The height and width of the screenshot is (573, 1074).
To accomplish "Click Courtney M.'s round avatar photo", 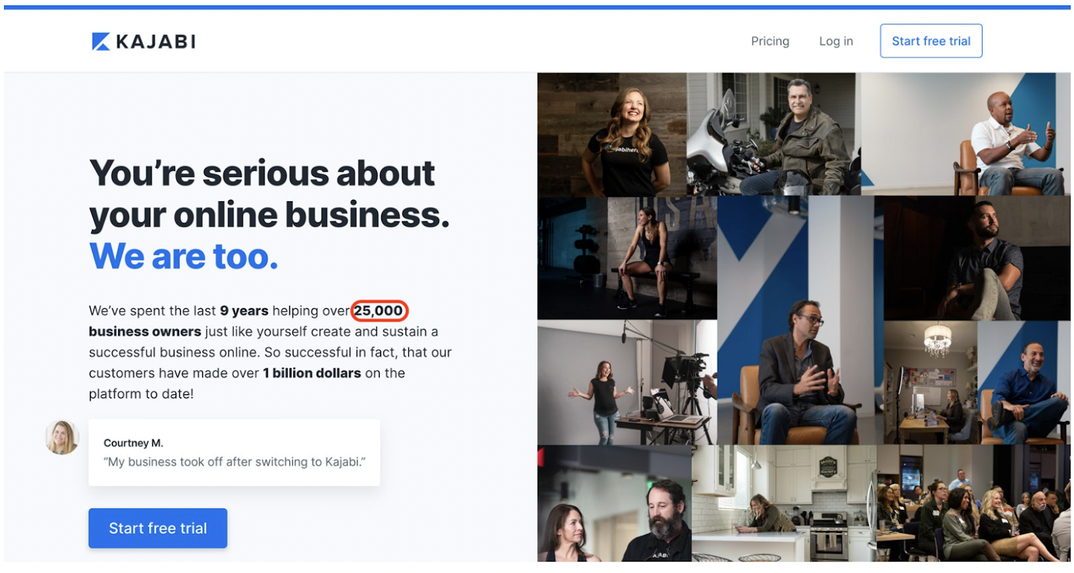I will (62, 437).
